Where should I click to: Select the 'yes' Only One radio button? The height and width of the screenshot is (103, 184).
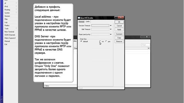click(106, 41)
